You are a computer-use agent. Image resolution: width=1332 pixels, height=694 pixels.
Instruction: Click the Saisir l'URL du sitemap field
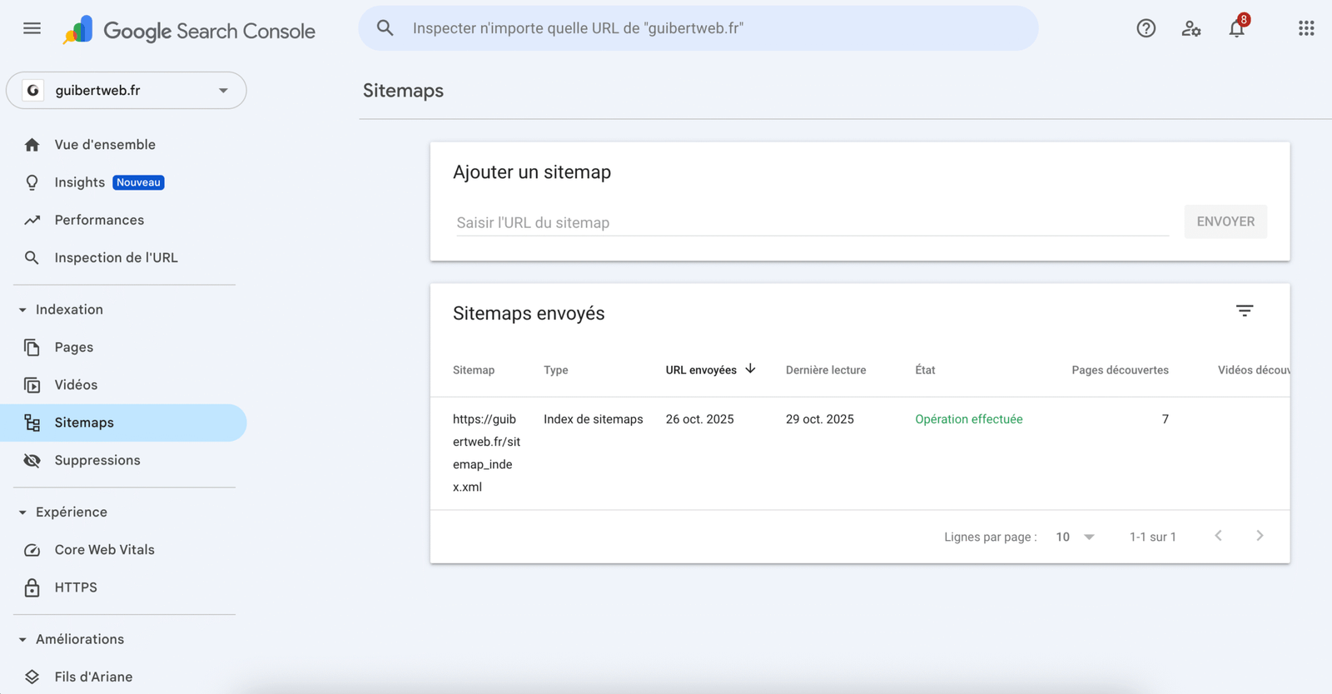click(x=813, y=222)
